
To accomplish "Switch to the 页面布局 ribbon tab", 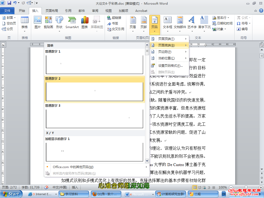I will [52, 11].
